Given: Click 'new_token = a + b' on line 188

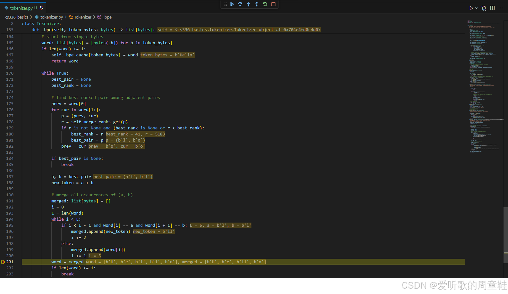Looking at the screenshot, I should [72, 183].
